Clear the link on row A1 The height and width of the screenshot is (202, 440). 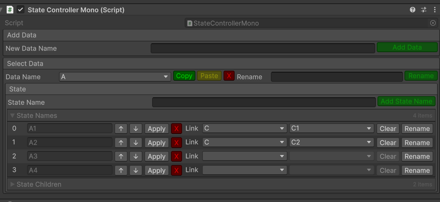pos(388,129)
